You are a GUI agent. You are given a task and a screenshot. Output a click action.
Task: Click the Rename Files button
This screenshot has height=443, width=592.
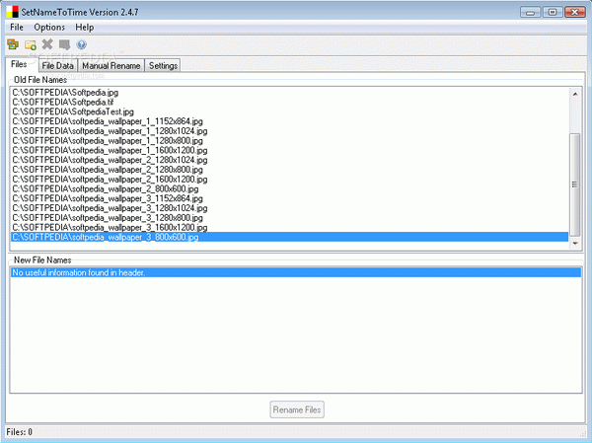pos(297,409)
